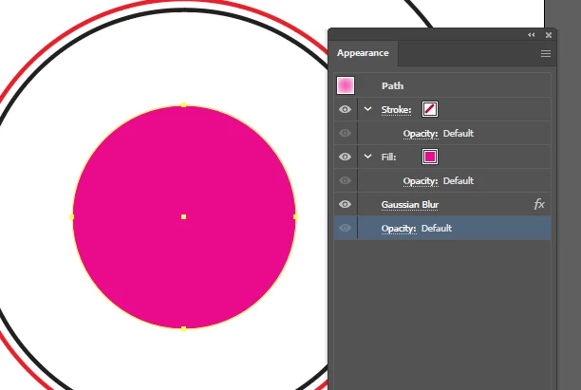This screenshot has width=581, height=390.
Task: Open the Stroke color swatch
Action: point(430,109)
